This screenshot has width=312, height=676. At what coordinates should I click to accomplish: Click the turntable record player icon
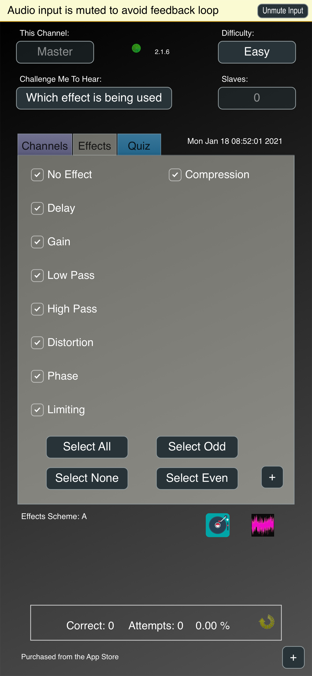click(x=217, y=525)
